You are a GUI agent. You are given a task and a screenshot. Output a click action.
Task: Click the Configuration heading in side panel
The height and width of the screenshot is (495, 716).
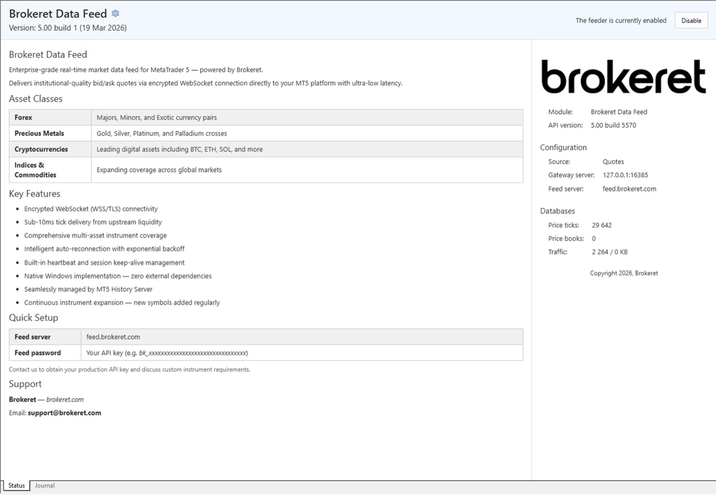pos(564,147)
